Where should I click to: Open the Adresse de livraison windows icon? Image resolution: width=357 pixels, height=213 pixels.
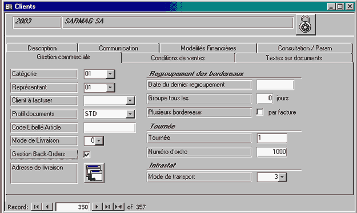point(94,173)
